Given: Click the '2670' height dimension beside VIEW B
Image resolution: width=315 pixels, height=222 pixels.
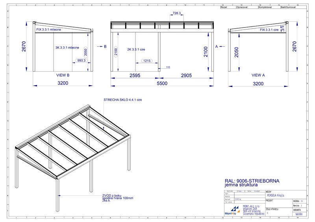Looking at the screenshot, I should coord(24,46).
